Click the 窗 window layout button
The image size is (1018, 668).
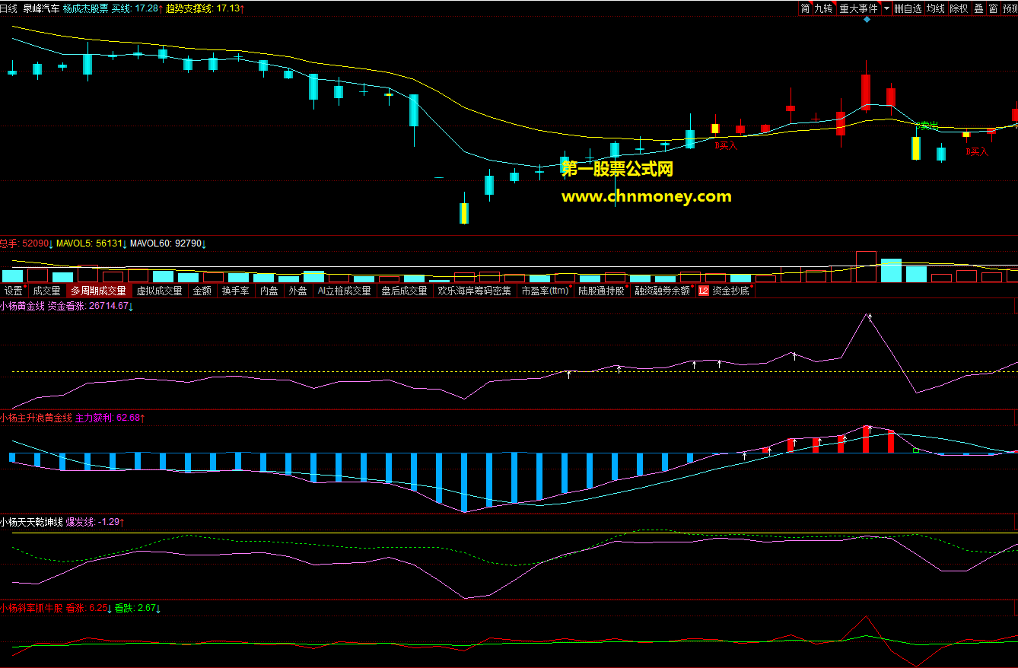point(994,8)
